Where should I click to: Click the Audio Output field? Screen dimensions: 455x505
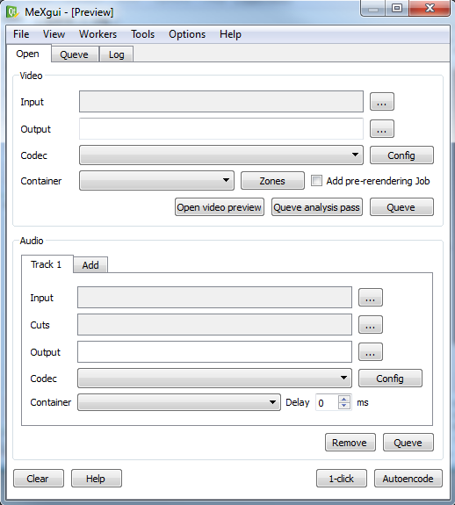click(x=214, y=351)
